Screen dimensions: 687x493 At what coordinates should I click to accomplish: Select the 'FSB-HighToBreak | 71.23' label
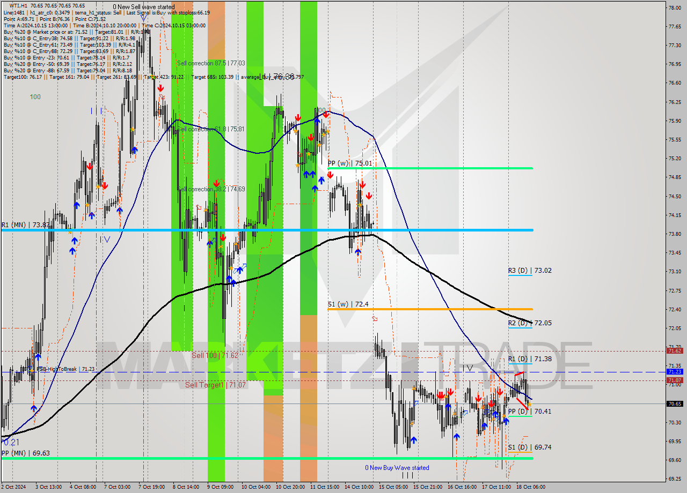[x=65, y=369]
